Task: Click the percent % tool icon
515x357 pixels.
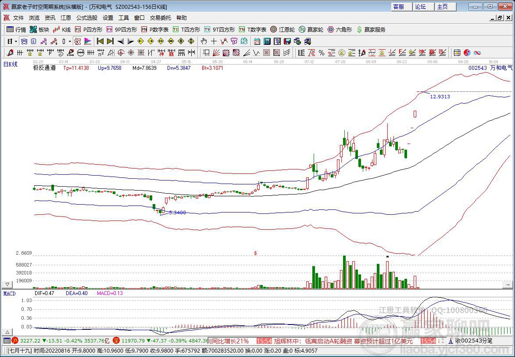Action: (x=321, y=53)
